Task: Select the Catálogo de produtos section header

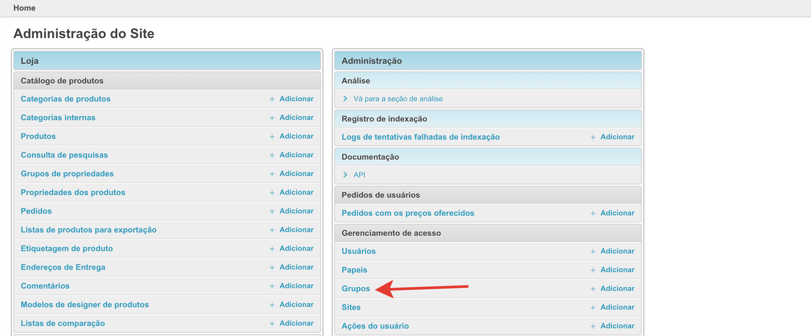Action: point(62,81)
